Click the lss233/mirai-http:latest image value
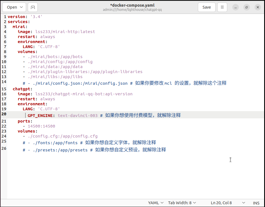This screenshot has height=207, width=265. pos(65,31)
